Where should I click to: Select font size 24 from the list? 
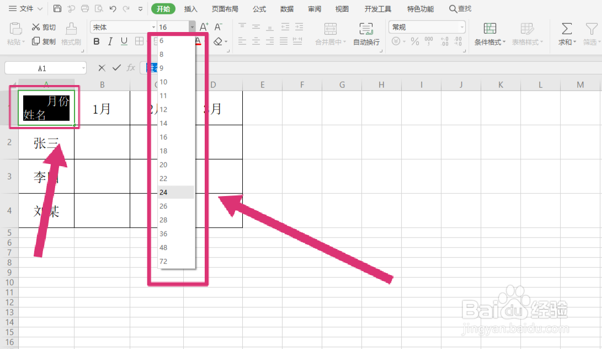click(x=163, y=192)
